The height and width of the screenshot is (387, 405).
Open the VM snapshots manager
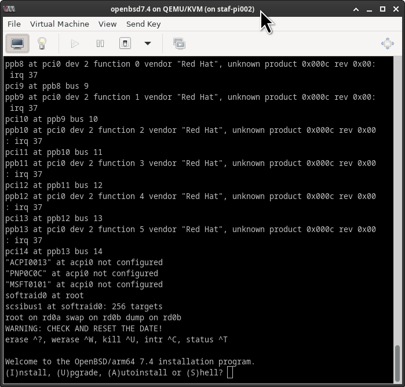[179, 44]
